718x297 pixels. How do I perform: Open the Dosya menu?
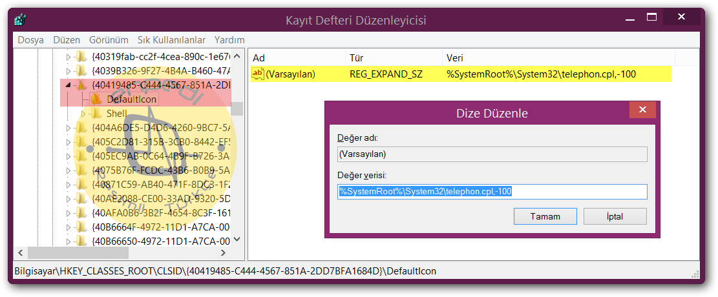pyautogui.click(x=30, y=40)
